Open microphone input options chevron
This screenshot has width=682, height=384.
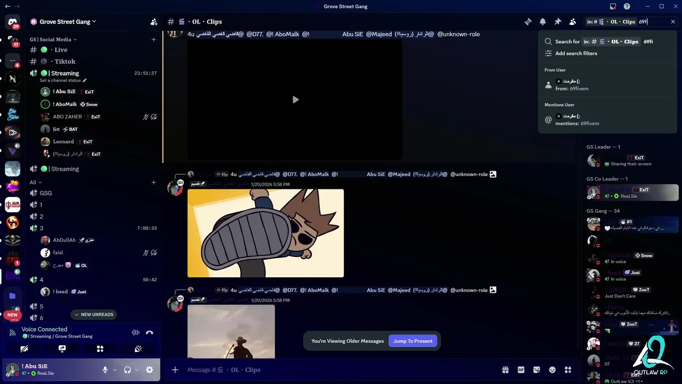click(115, 370)
